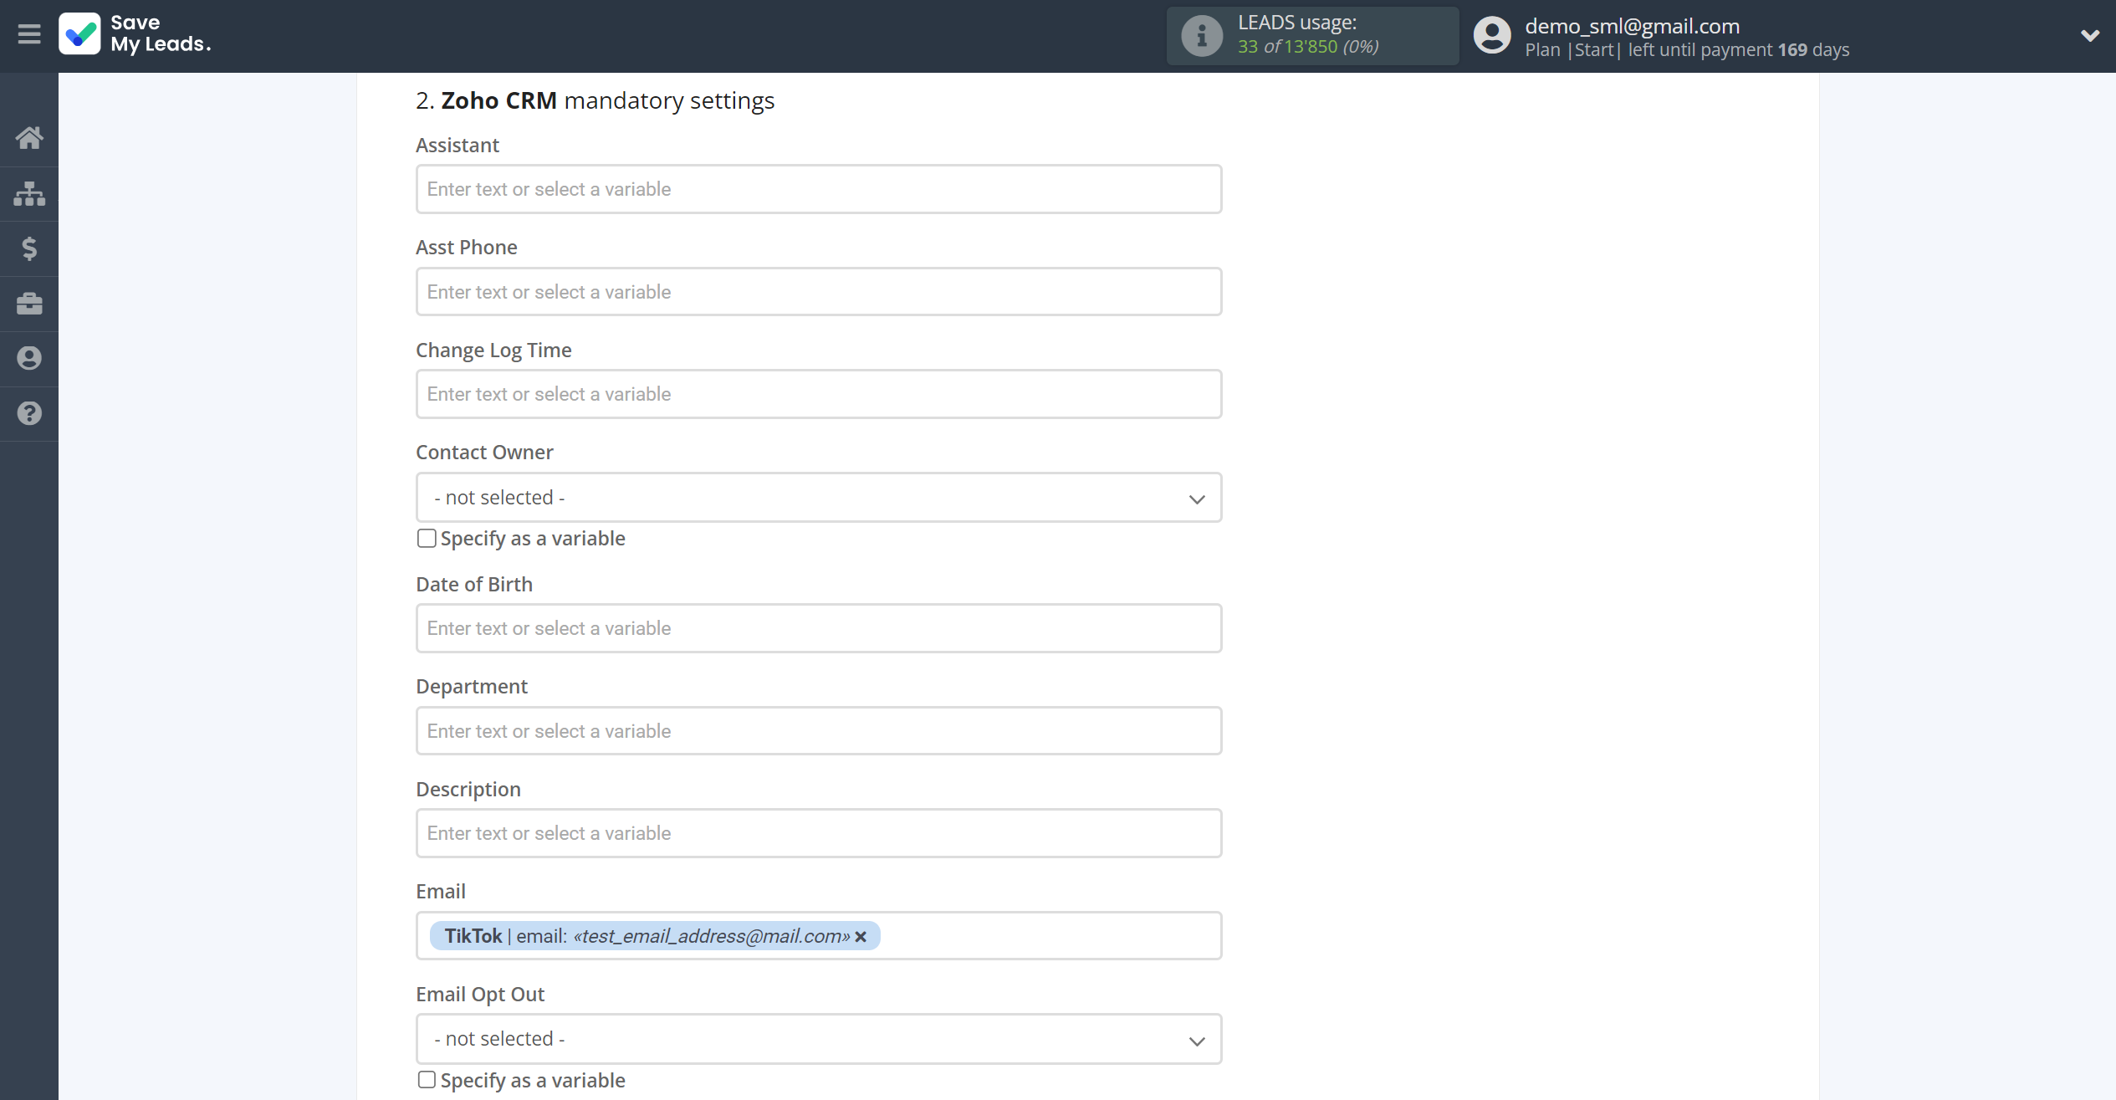
Task: Click the Date of Birth field
Action: click(x=819, y=628)
